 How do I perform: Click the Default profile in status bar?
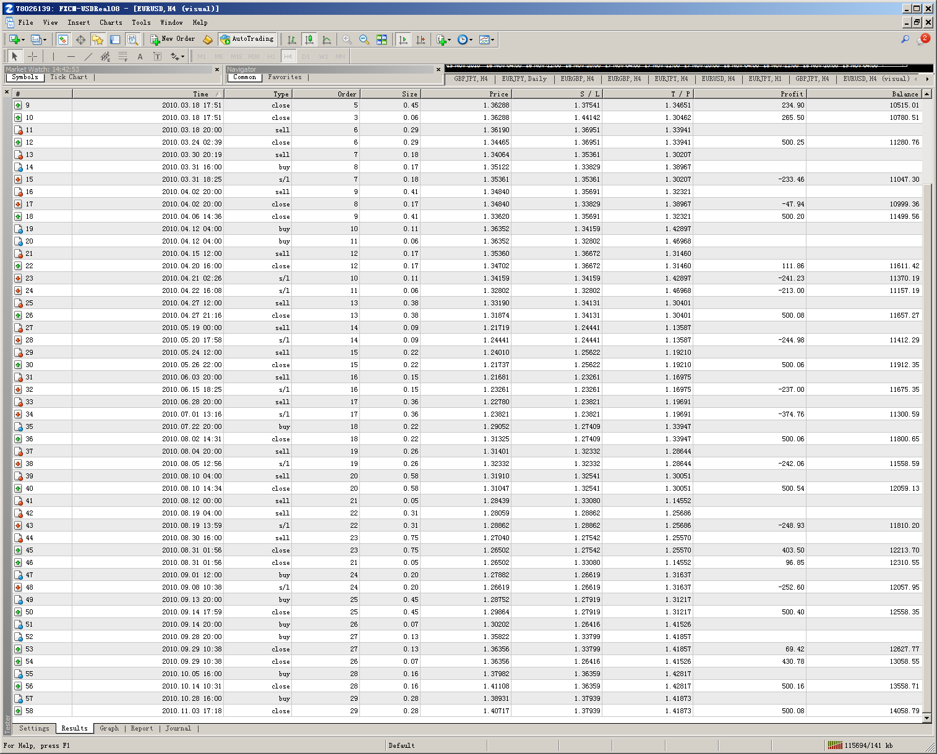[x=401, y=746]
